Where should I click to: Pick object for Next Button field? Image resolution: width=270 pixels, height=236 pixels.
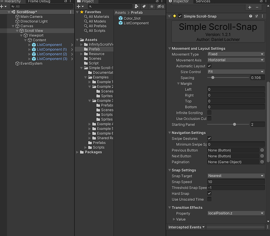click(262, 156)
